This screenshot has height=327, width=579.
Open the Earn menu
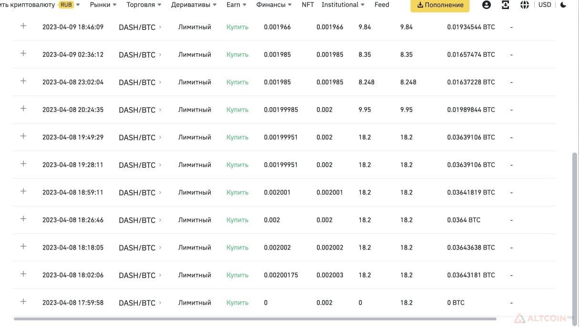(236, 5)
